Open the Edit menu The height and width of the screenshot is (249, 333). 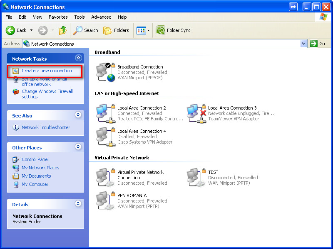[22, 17]
